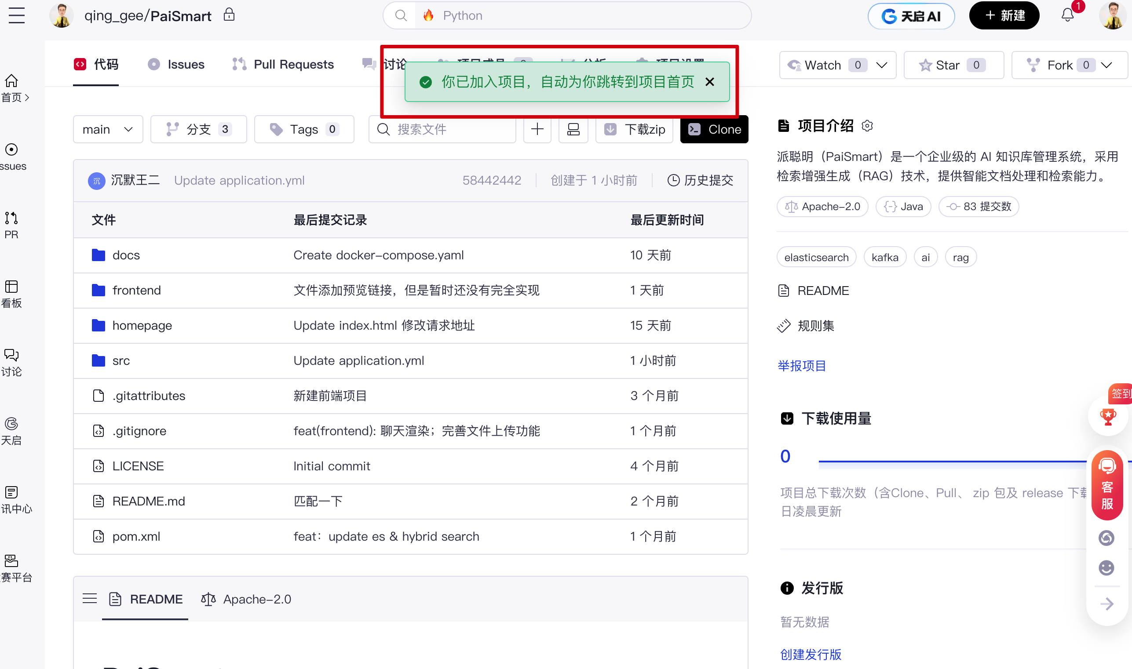Open the main branch selector dropdown

(x=108, y=129)
